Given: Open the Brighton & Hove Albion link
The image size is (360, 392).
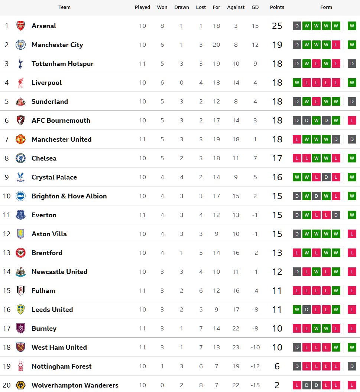Looking at the screenshot, I should [69, 196].
